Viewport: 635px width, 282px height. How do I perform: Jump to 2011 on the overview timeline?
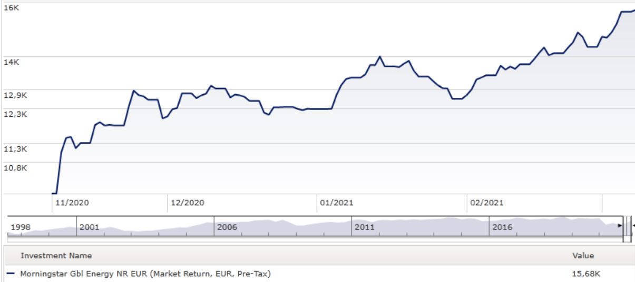364,227
